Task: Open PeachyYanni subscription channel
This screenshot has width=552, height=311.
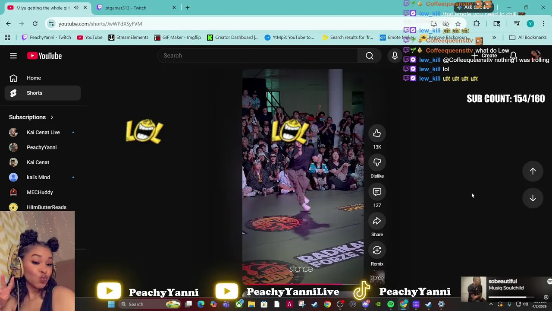Action: (x=42, y=147)
